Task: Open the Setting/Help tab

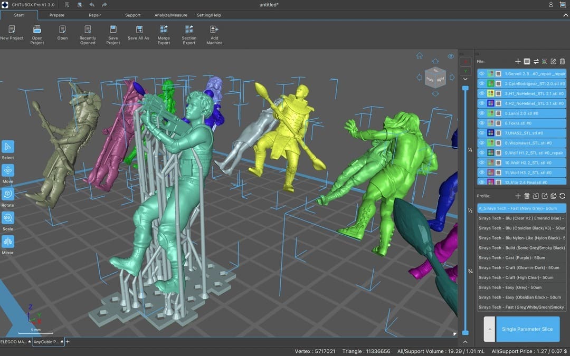Action: coord(208,15)
